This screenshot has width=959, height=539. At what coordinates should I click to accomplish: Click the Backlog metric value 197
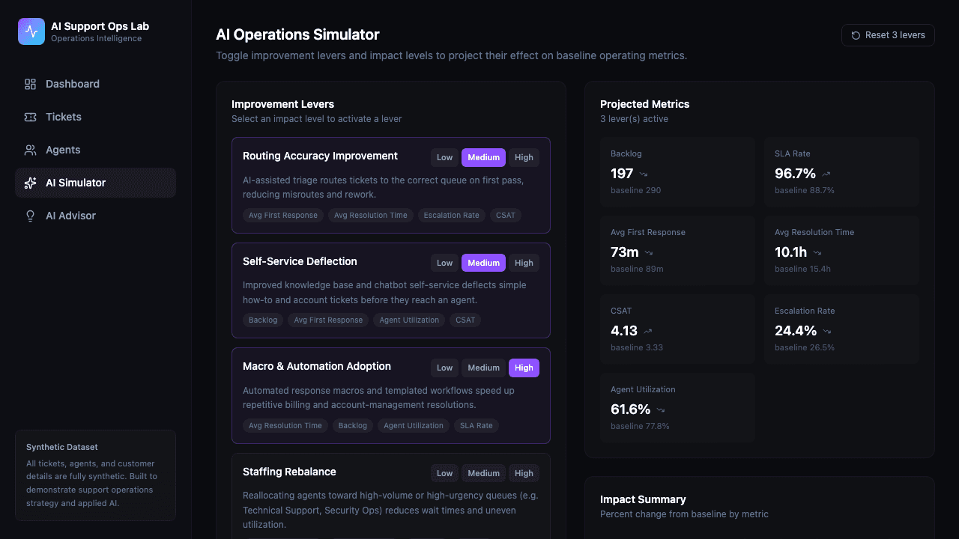(622, 174)
